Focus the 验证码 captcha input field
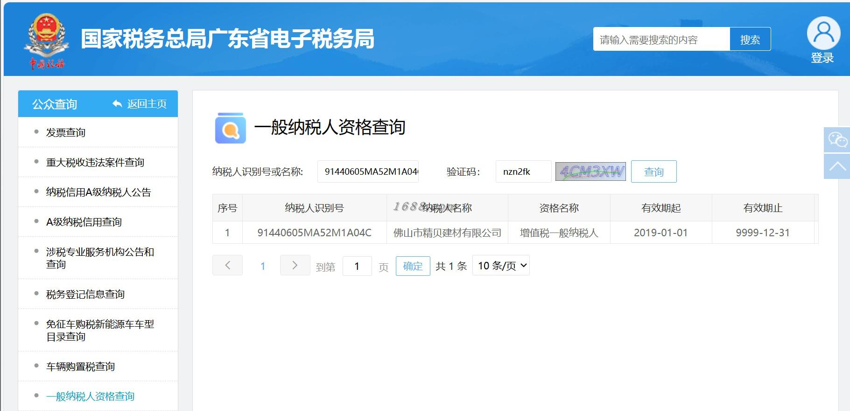The width and height of the screenshot is (850, 411). coord(523,171)
